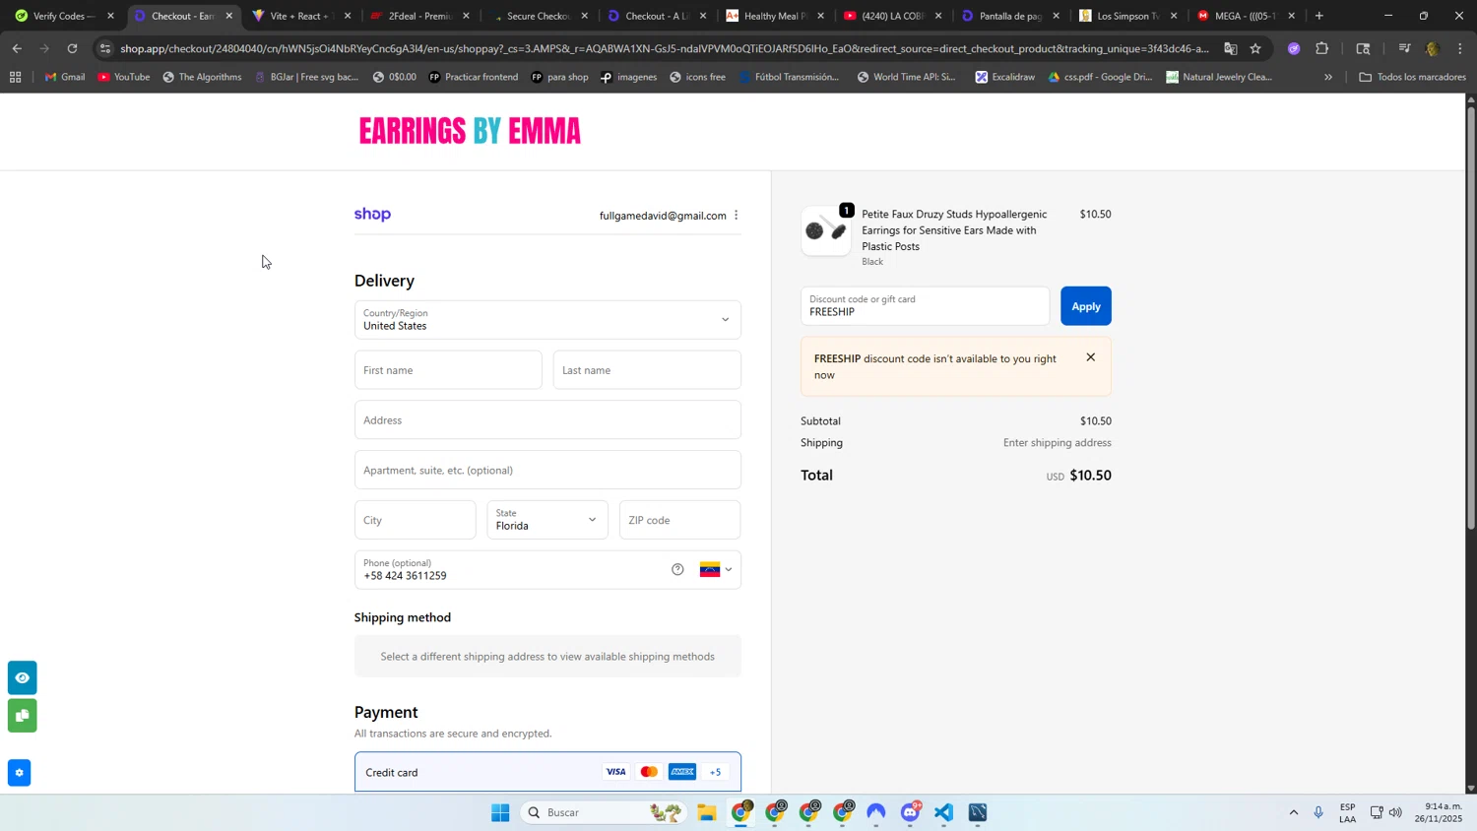Show the +5 more card brands
Image resolution: width=1477 pixels, height=831 pixels.
(x=716, y=772)
